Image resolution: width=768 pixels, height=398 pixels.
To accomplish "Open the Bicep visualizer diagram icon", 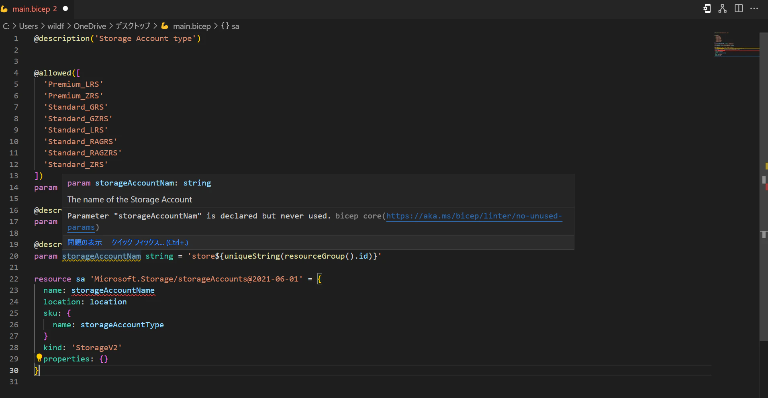I will point(723,8).
